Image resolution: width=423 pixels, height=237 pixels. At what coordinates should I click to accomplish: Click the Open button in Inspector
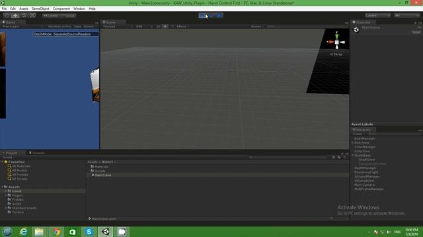[x=416, y=32]
